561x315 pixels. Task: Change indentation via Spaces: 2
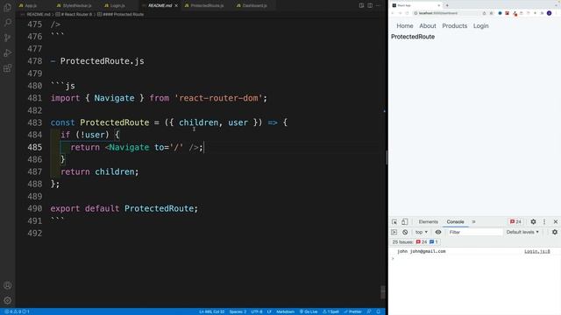(x=238, y=311)
